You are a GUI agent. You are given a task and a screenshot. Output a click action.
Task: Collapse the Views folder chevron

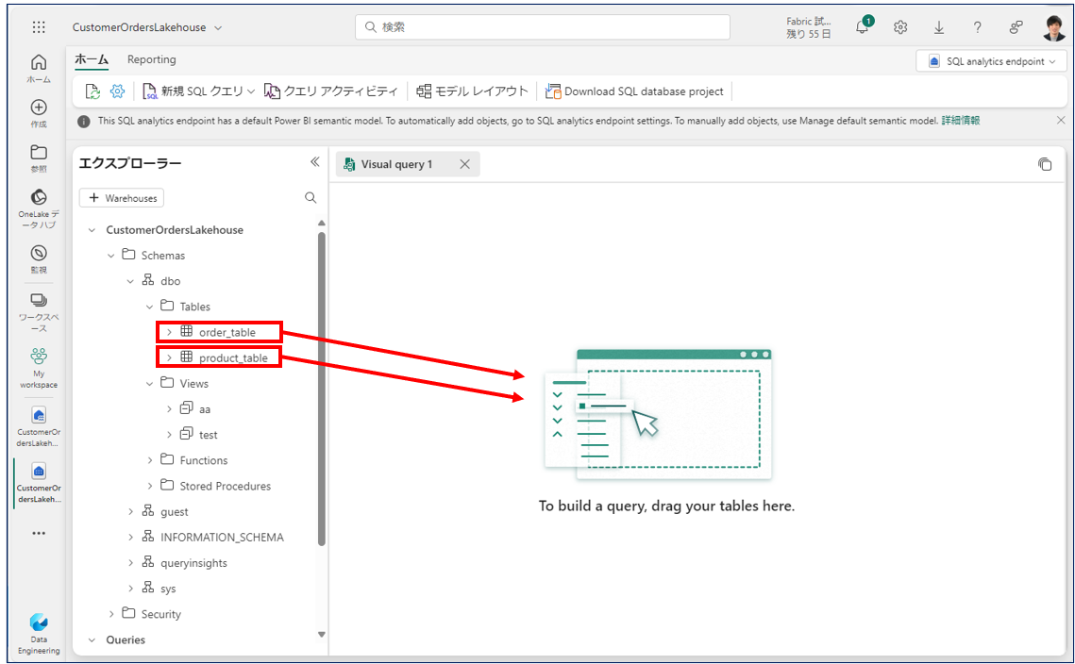click(149, 384)
